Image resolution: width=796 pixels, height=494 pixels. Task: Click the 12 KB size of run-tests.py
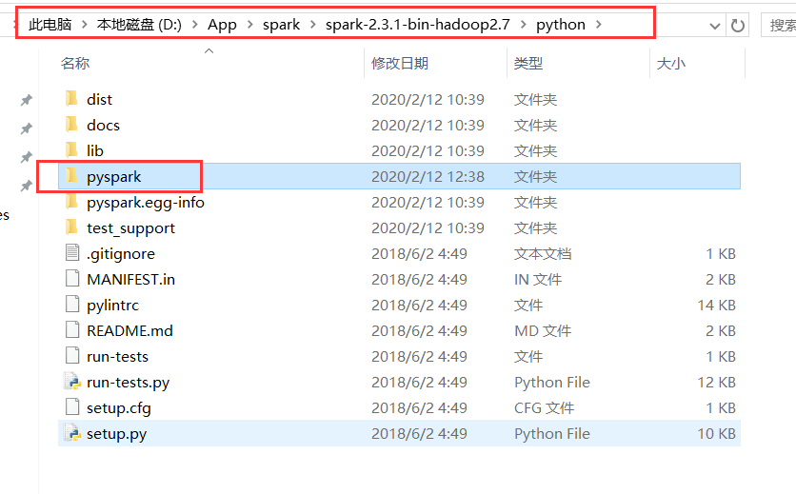716,383
